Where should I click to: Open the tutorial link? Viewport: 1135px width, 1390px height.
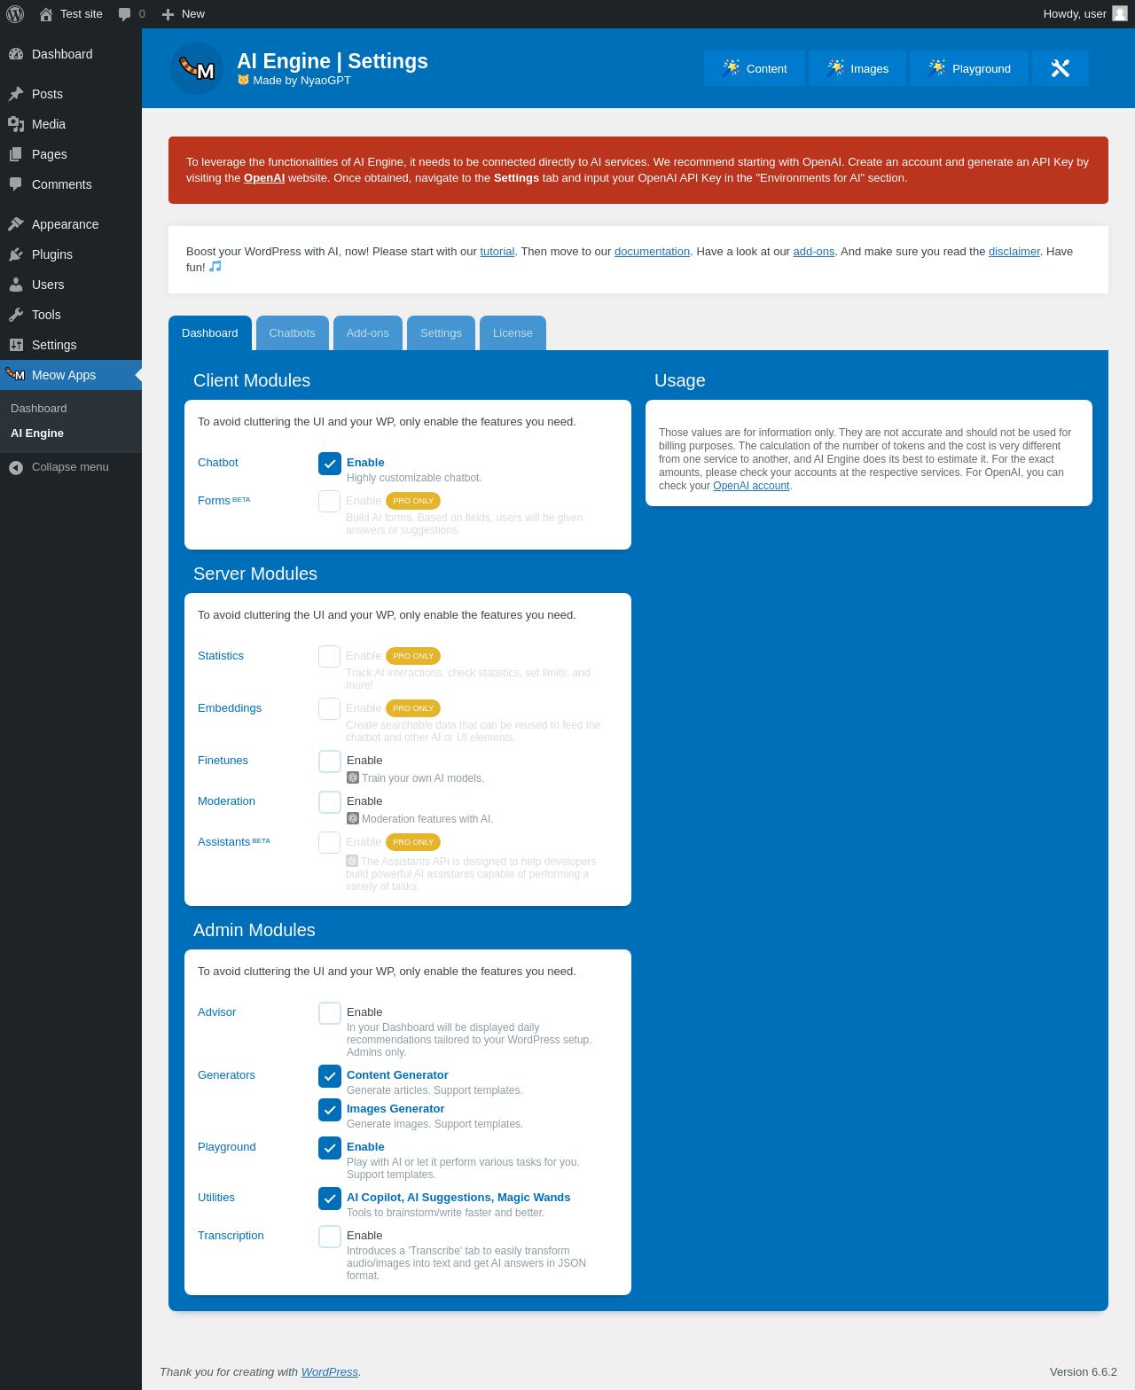click(497, 252)
